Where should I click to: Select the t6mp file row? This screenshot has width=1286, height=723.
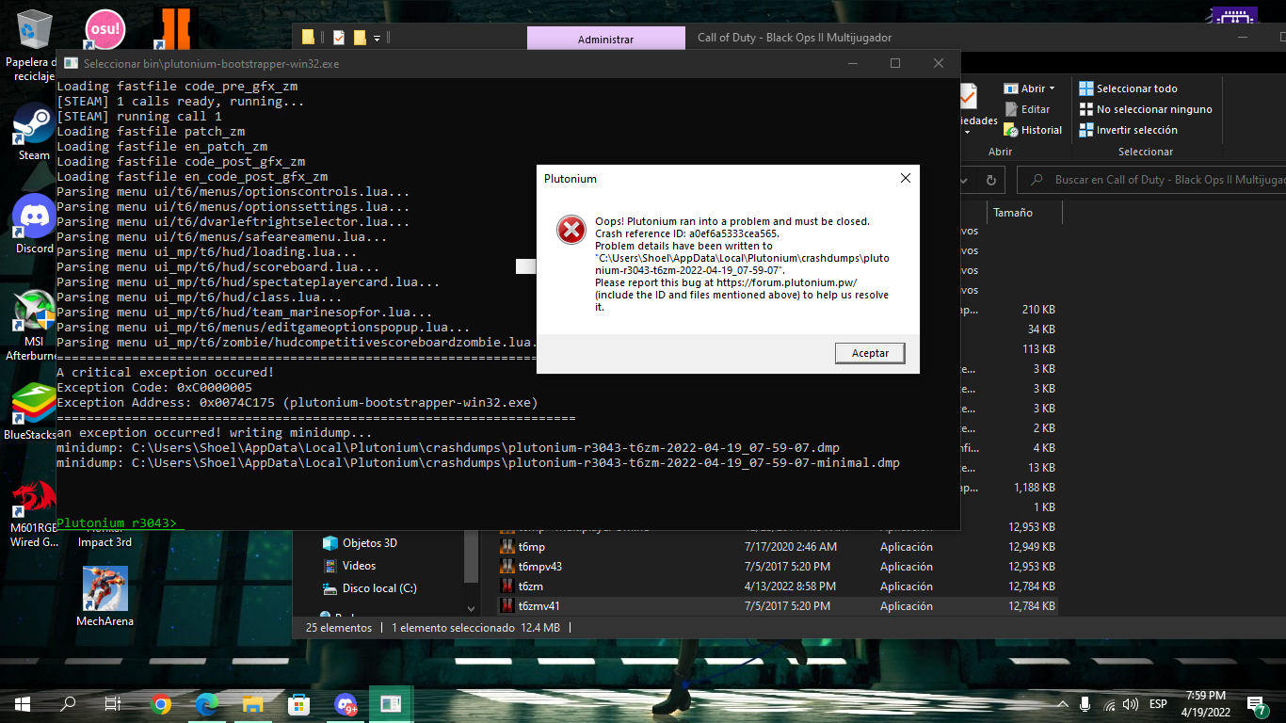[777, 547]
